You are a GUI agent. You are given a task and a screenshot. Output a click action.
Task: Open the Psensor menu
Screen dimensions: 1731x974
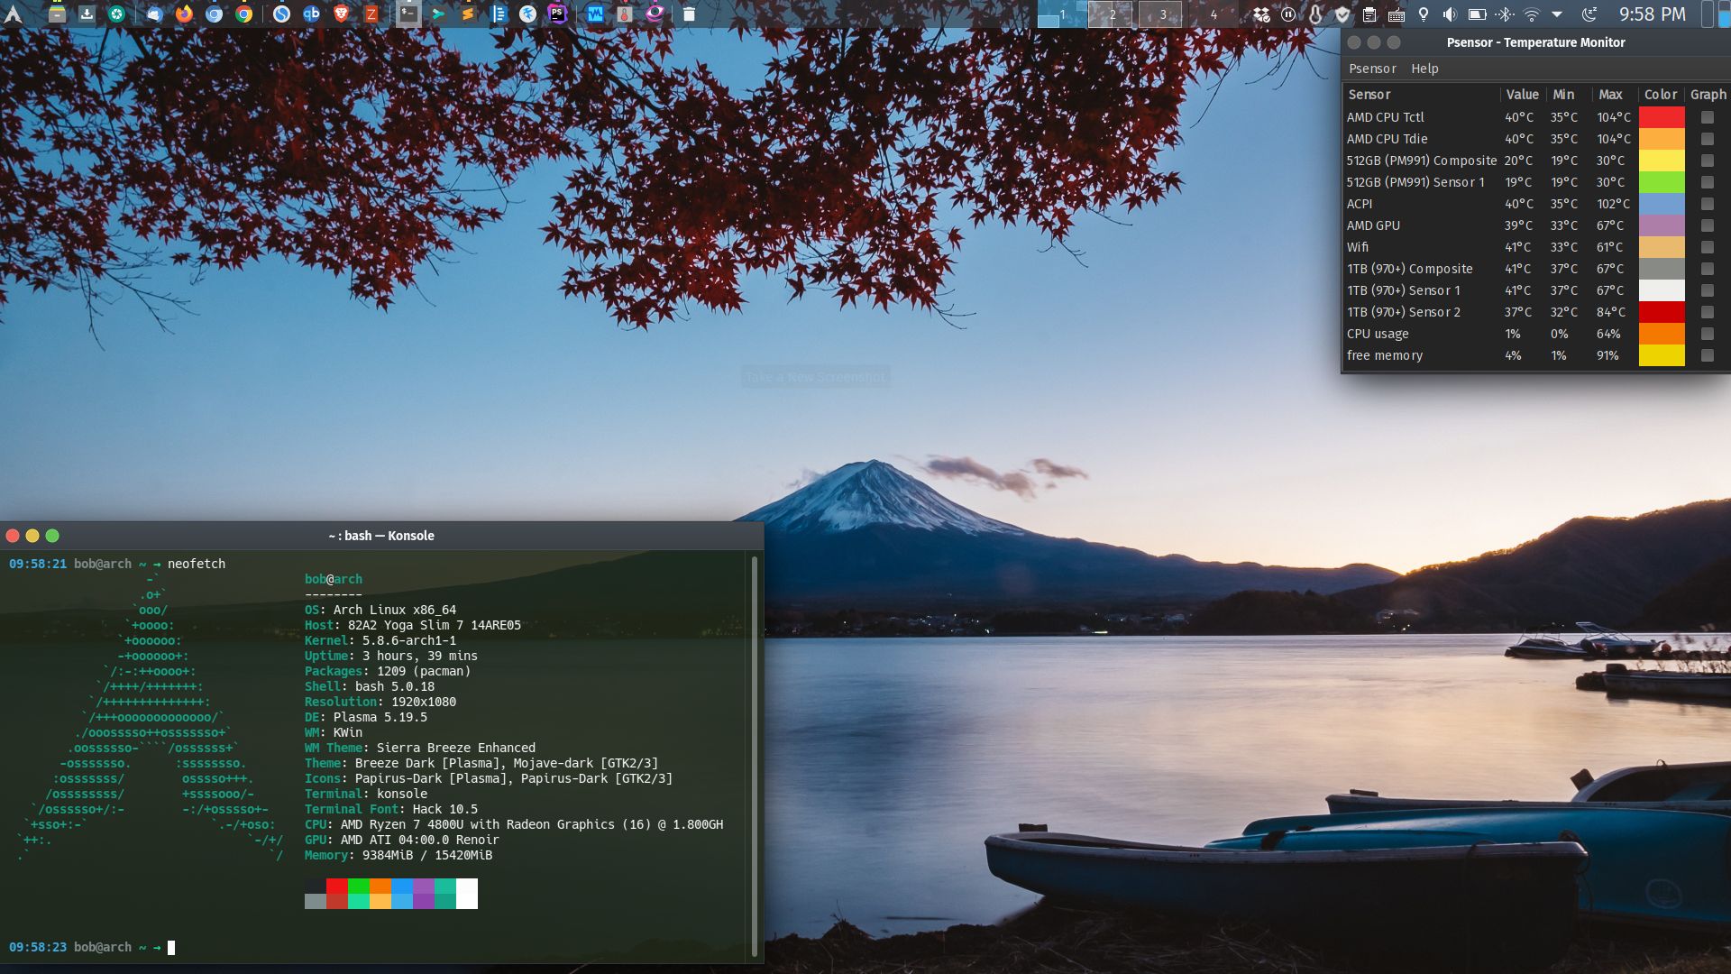[1372, 69]
